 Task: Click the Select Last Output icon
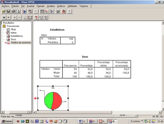tap(63, 11)
